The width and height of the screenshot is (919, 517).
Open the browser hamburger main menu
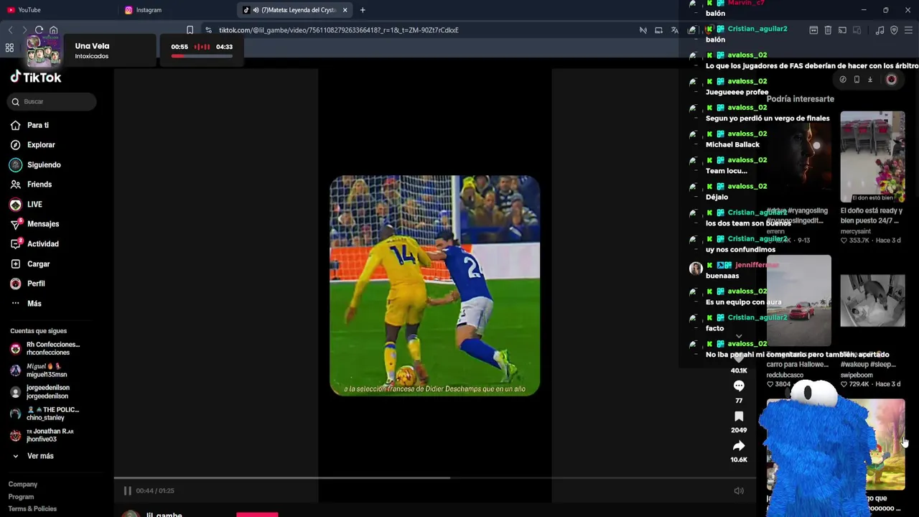click(908, 30)
